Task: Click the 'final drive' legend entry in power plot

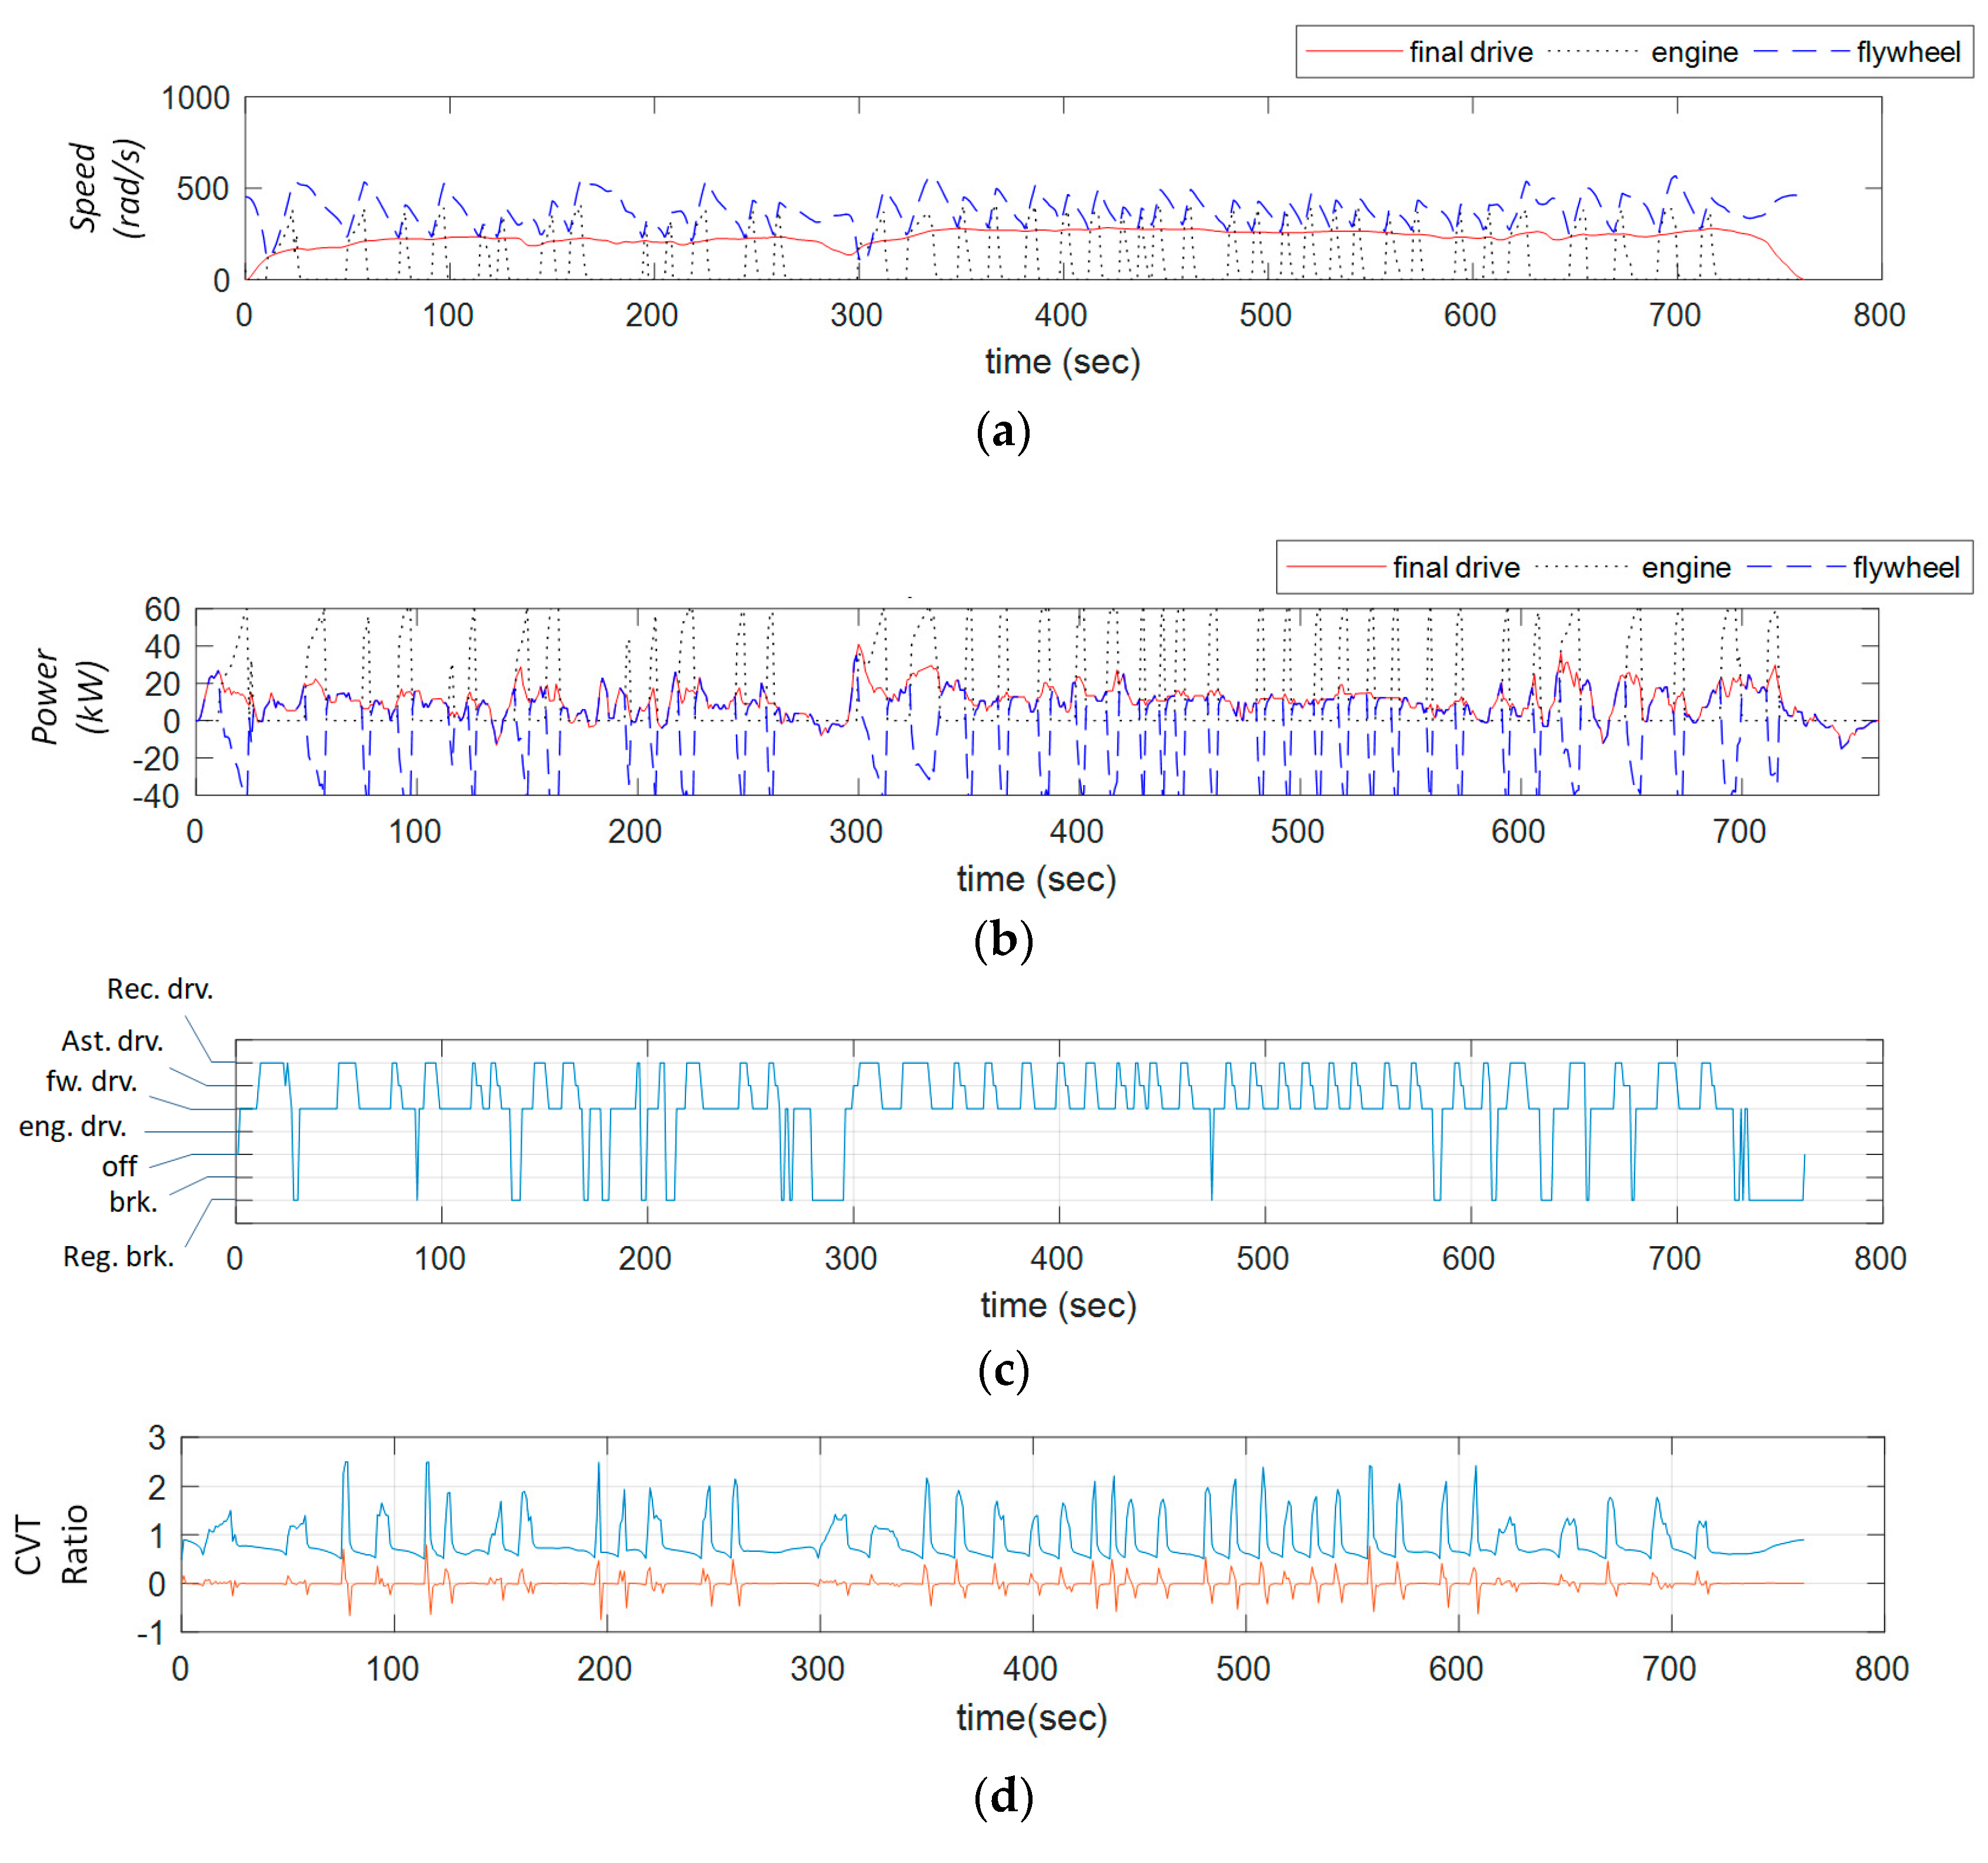Action: point(1455,567)
